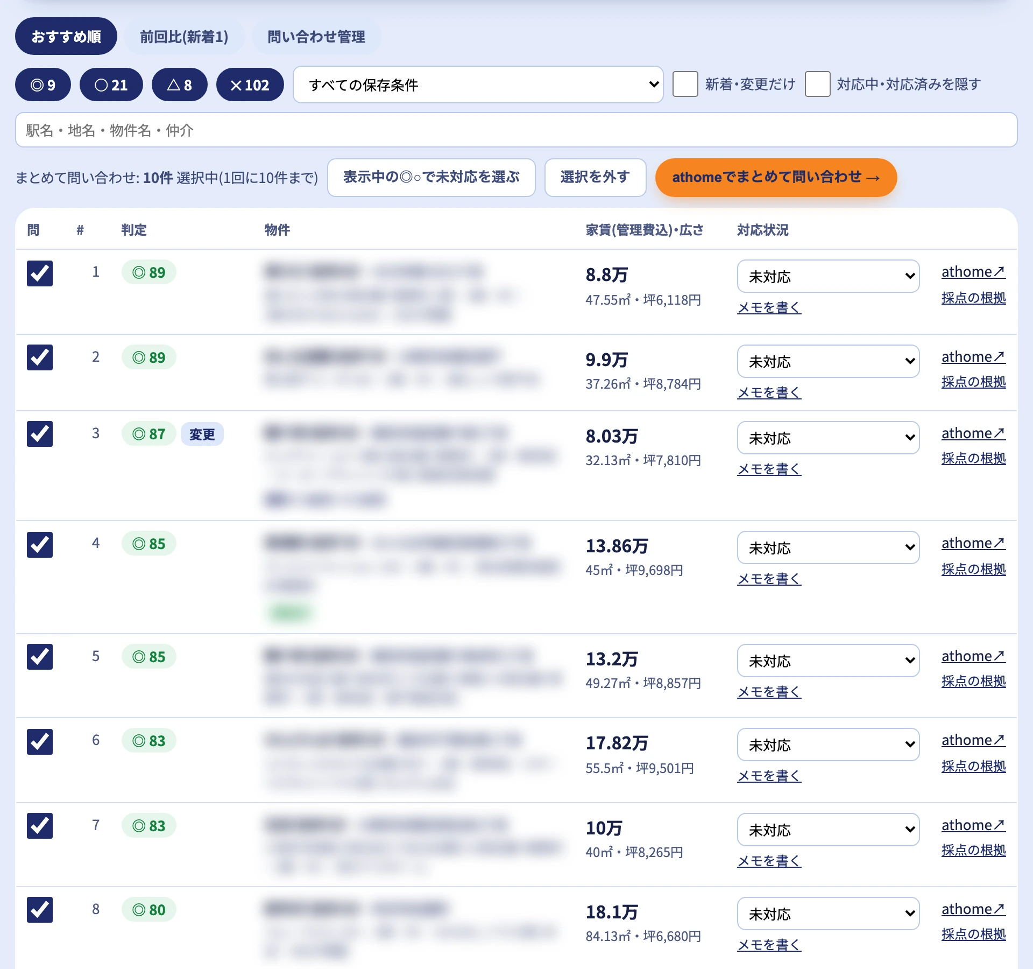Image resolution: width=1033 pixels, height=969 pixels.
Task: Click the 変更 tag on row 3
Action: pyautogui.click(x=202, y=434)
